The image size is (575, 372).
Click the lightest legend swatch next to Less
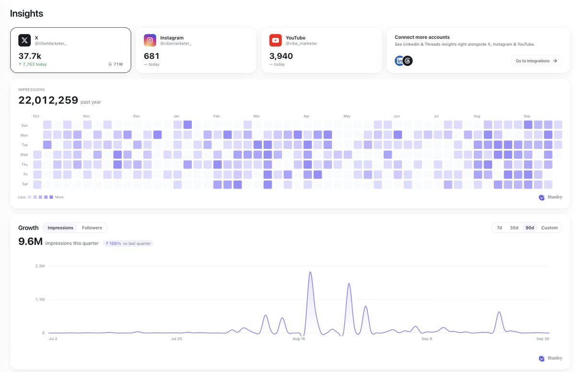coord(30,197)
